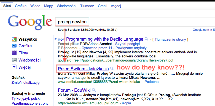Viewport: 215px width, 106px height.
Task: Open Tłumacz in the top navigation bar
Action: coord(87,6)
